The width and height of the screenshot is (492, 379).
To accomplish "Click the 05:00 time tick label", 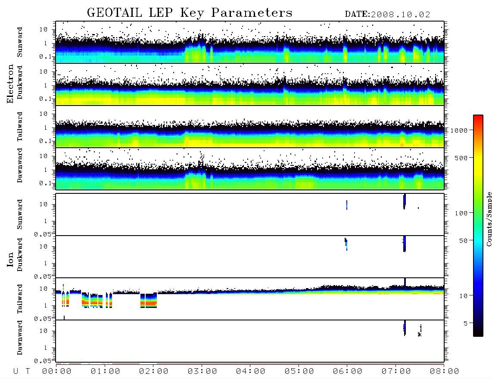I will [299, 371].
